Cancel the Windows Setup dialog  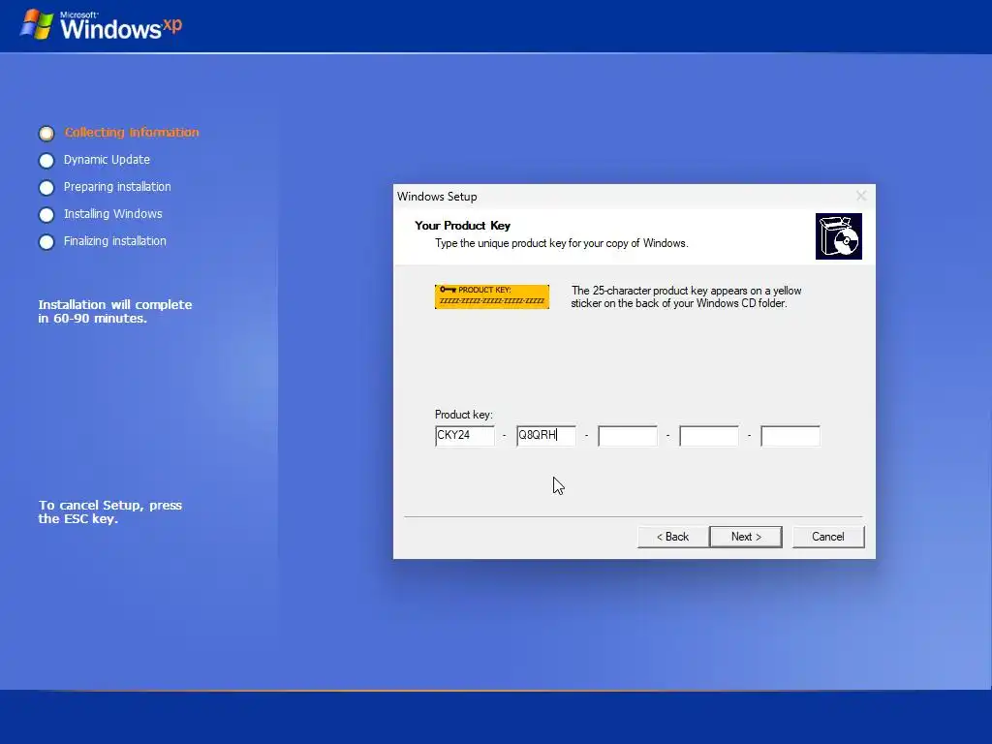(x=828, y=537)
